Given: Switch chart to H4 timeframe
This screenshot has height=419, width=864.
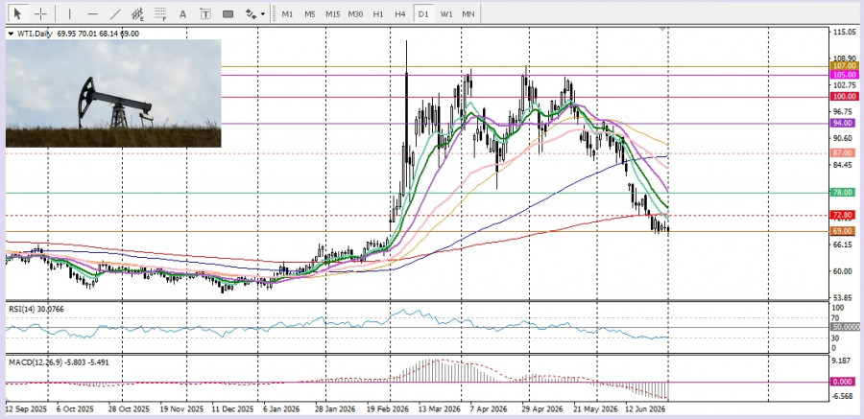Looking at the screenshot, I should tap(400, 13).
